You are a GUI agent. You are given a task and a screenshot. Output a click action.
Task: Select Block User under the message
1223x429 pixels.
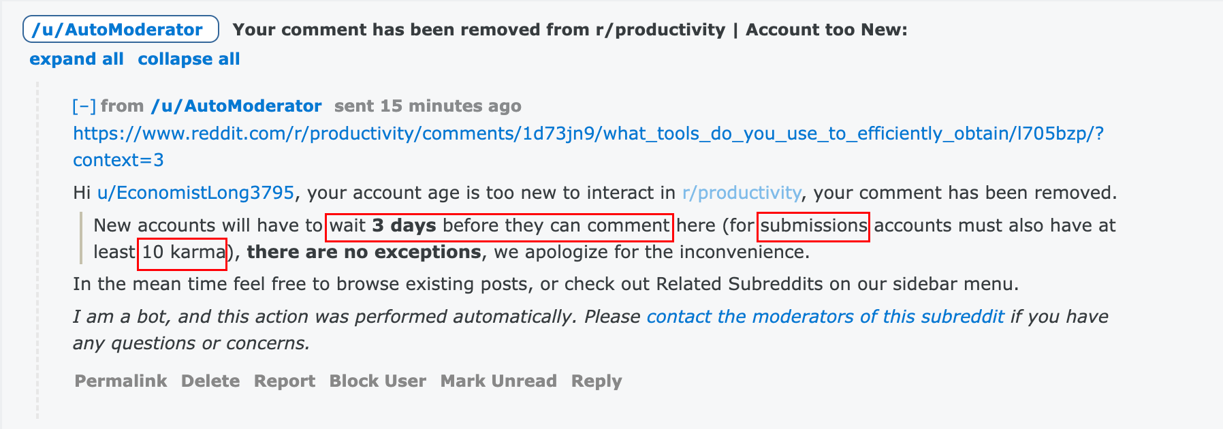click(x=378, y=381)
